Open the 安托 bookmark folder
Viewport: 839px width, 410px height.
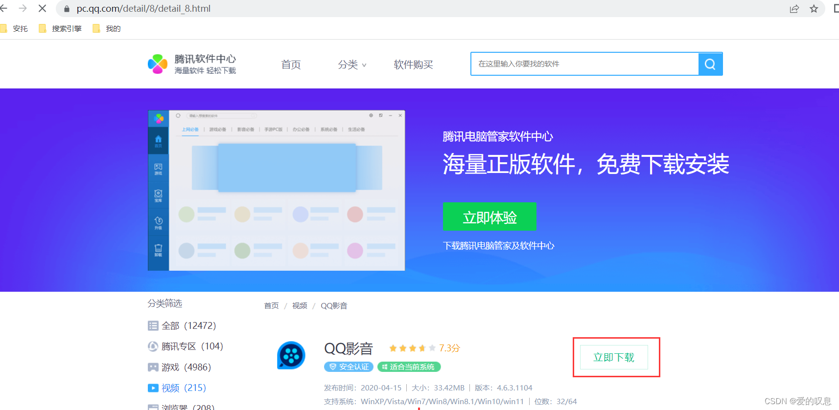click(15, 29)
